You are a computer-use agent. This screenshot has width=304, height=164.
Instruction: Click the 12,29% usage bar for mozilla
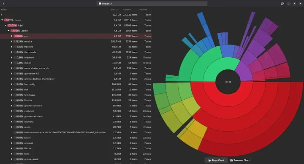click(19, 41)
